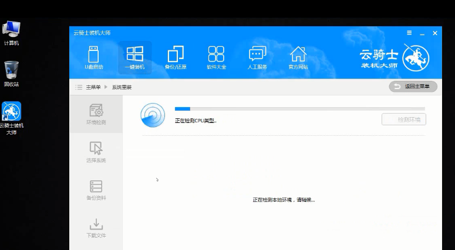Open 备份/还原 section
The width and height of the screenshot is (455, 250).
click(x=176, y=57)
